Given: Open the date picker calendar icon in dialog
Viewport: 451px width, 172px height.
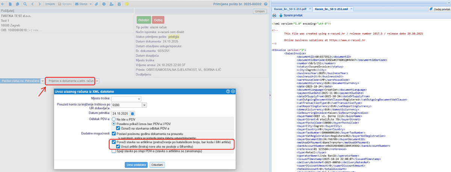Looking at the screenshot, I should [x=133, y=113].
